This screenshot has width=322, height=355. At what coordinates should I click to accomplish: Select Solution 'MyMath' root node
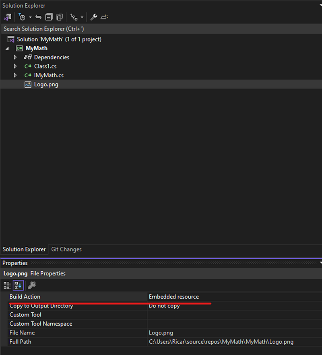point(59,39)
